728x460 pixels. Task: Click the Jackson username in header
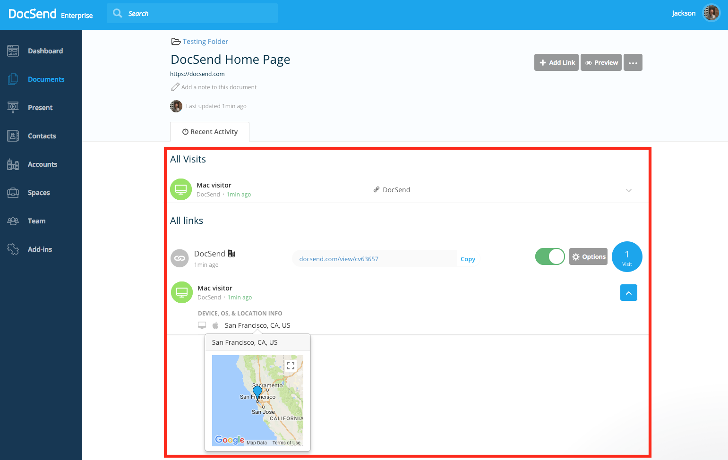pyautogui.click(x=684, y=13)
